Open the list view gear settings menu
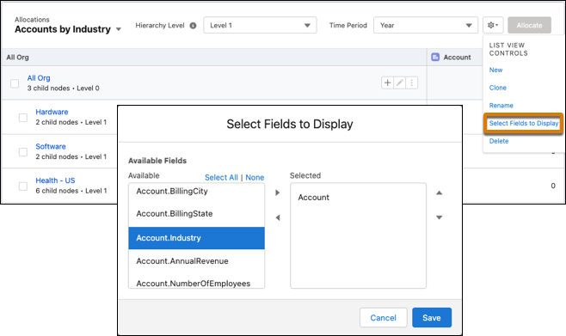 [493, 25]
